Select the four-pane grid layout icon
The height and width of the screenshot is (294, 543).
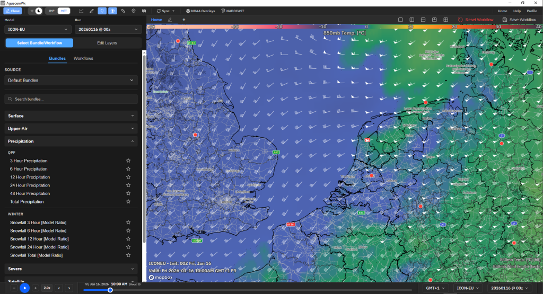click(445, 20)
